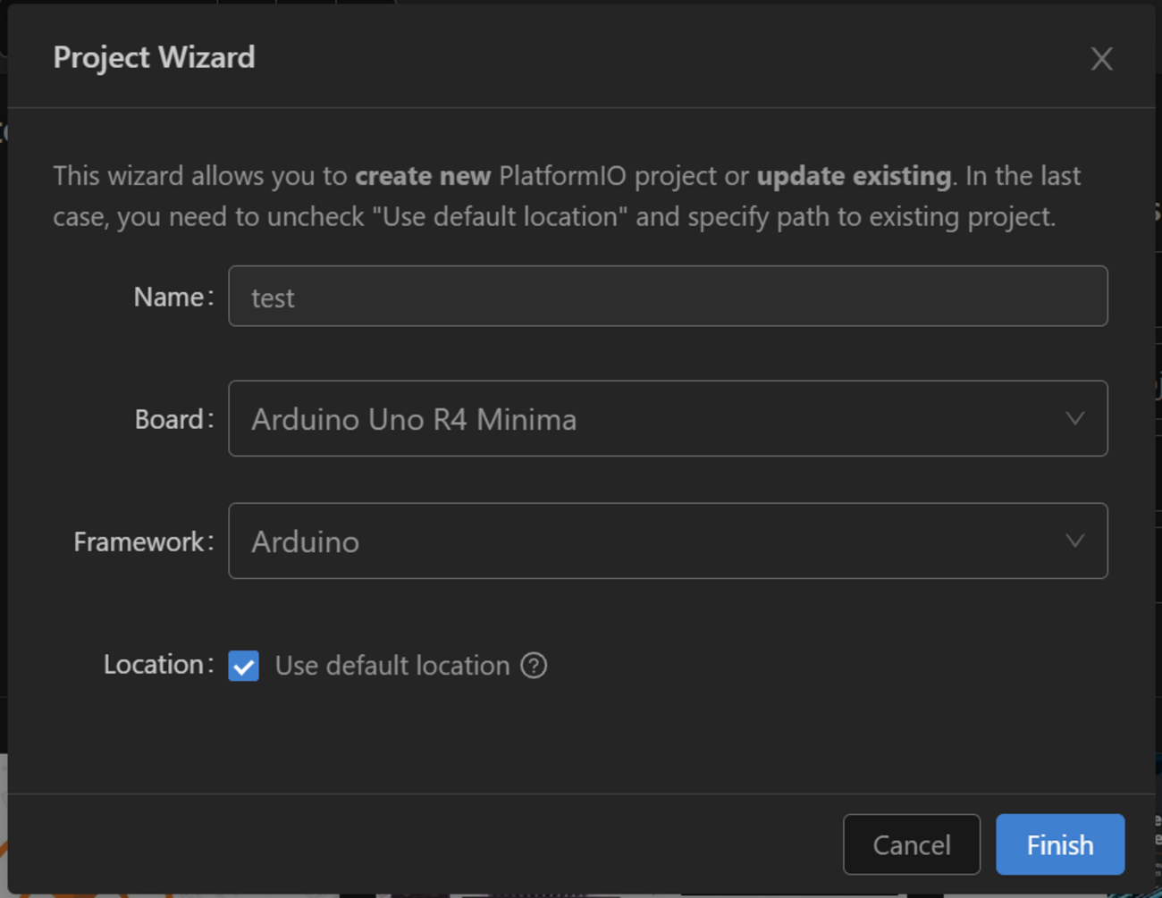Focus the Name field containing "test"
Viewport: 1162px width, 898px height.
tap(667, 297)
